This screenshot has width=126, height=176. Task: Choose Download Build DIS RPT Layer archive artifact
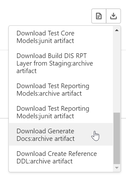click(x=61, y=63)
